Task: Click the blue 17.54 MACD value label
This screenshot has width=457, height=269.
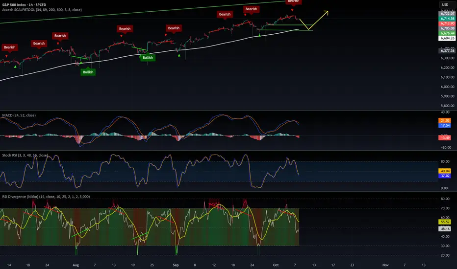Action: coord(444,125)
